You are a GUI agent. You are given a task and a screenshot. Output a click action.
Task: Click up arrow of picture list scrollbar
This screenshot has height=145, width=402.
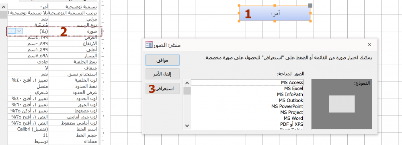(187, 83)
